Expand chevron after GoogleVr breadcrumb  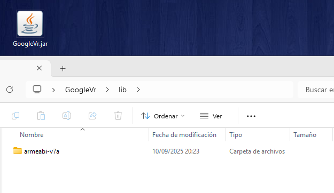point(107,90)
